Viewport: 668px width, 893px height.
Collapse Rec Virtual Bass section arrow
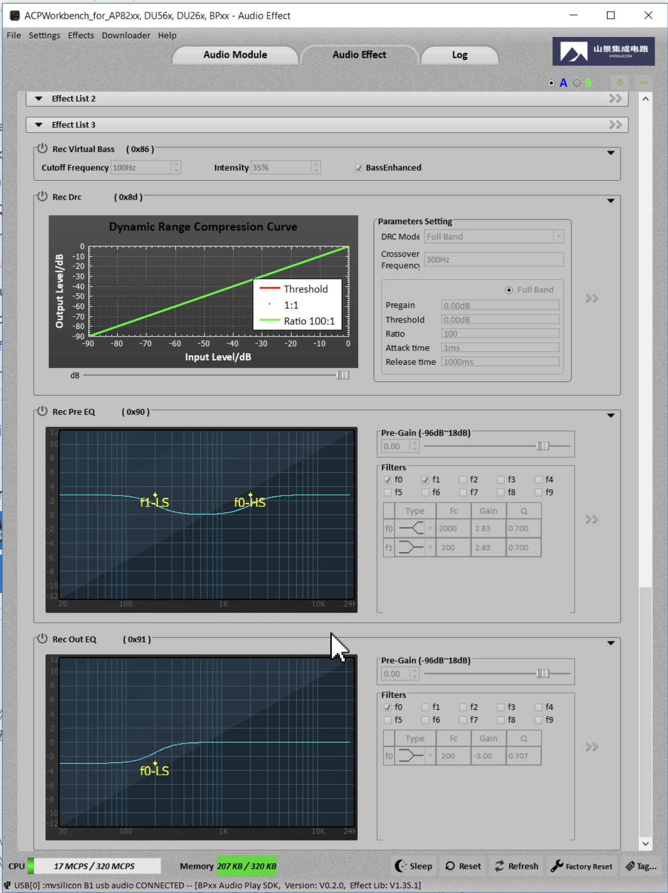(x=611, y=153)
